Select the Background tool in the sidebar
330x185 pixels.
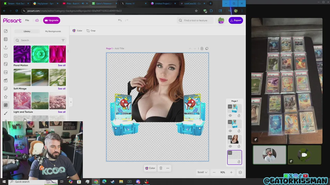[x=6, y=105]
